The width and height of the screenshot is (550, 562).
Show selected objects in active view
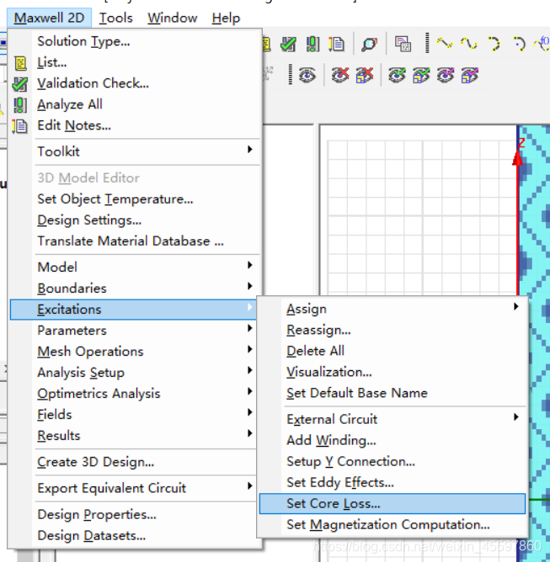(421, 75)
